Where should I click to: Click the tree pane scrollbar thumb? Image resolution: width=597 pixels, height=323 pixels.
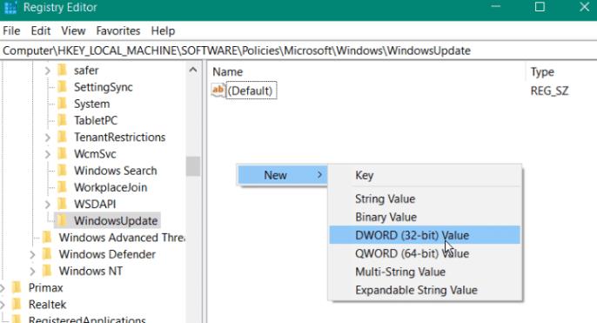click(193, 166)
